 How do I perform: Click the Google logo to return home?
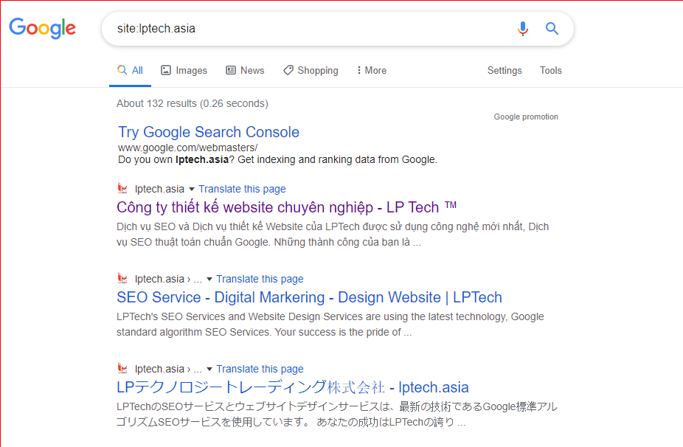(x=42, y=28)
